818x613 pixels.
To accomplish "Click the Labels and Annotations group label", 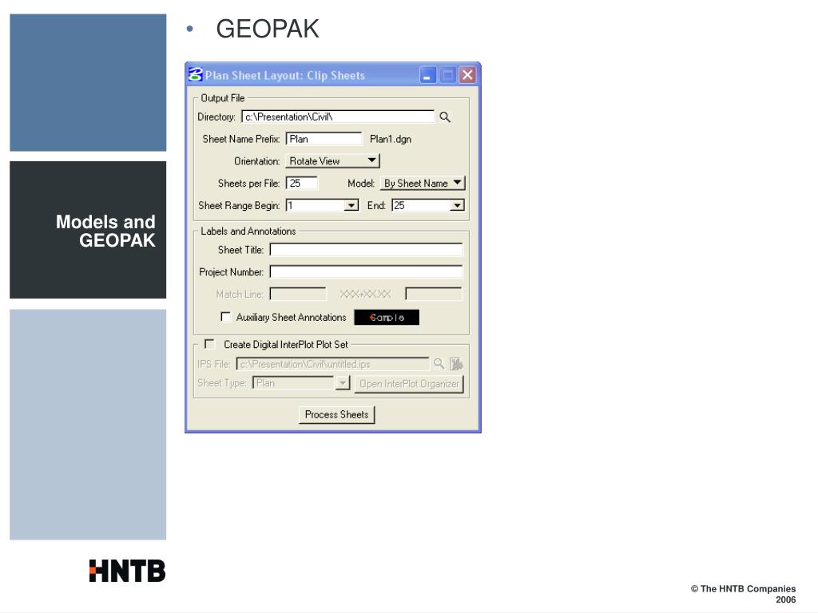I will 248,231.
